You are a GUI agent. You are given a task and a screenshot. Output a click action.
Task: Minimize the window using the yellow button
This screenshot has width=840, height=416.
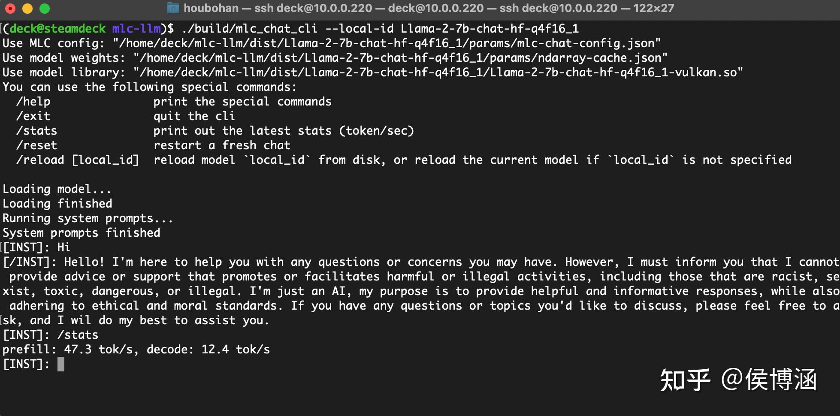[27, 9]
